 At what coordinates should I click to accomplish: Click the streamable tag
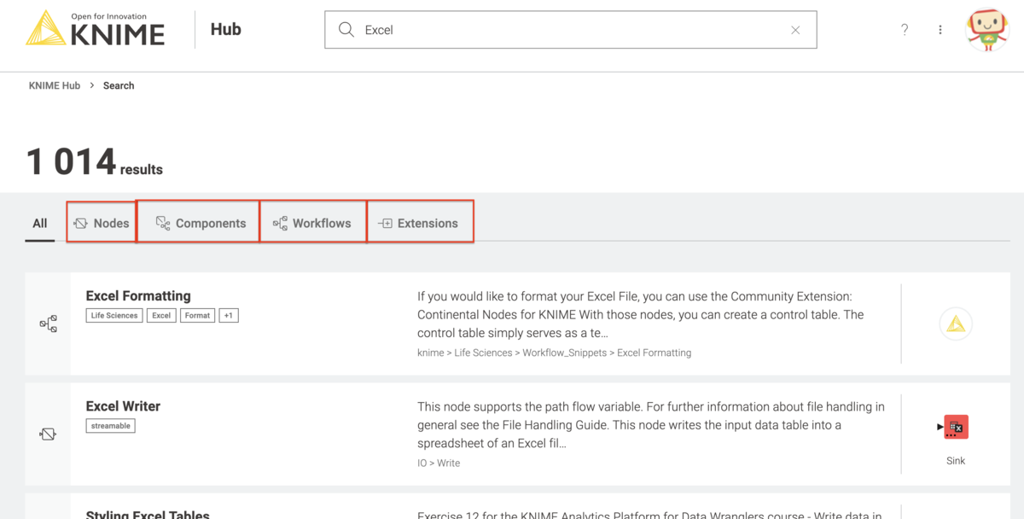111,425
